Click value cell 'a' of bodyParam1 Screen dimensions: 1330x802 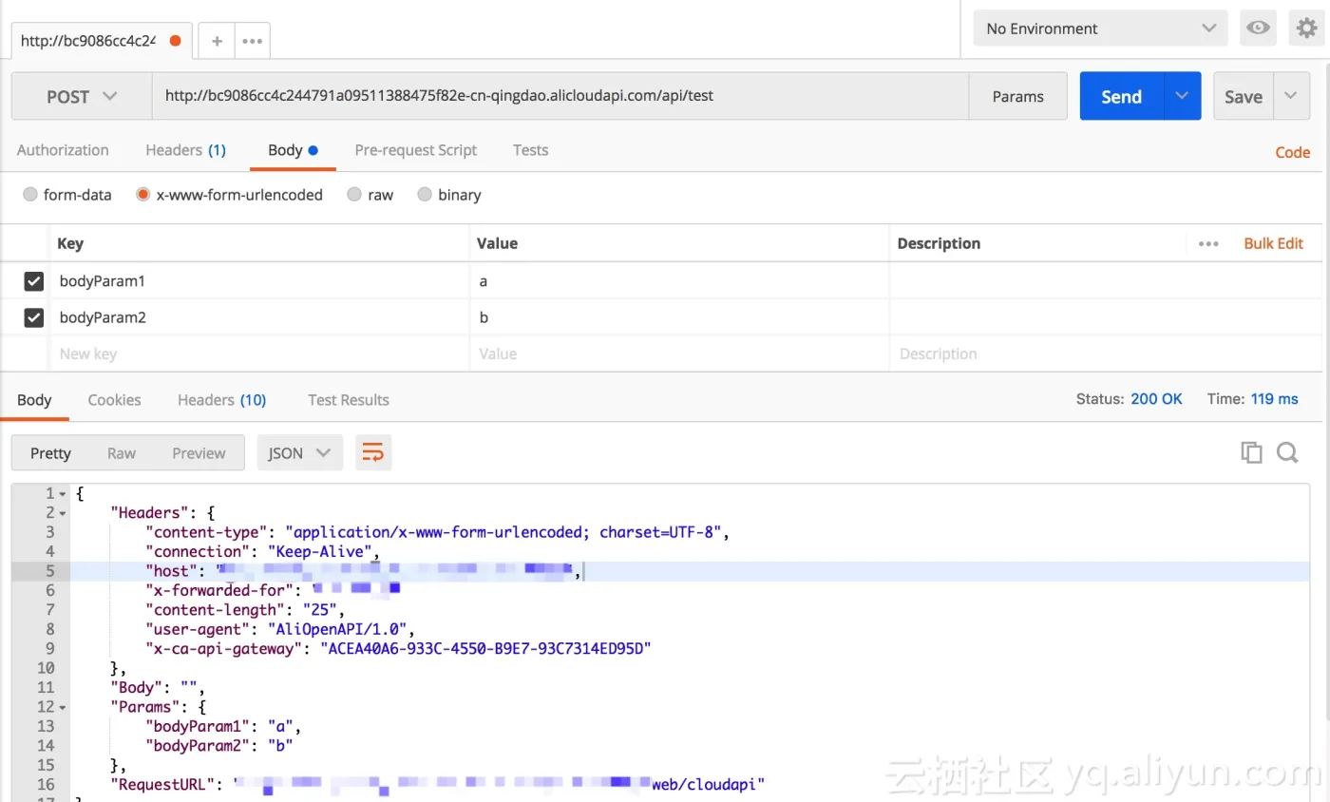click(x=679, y=281)
